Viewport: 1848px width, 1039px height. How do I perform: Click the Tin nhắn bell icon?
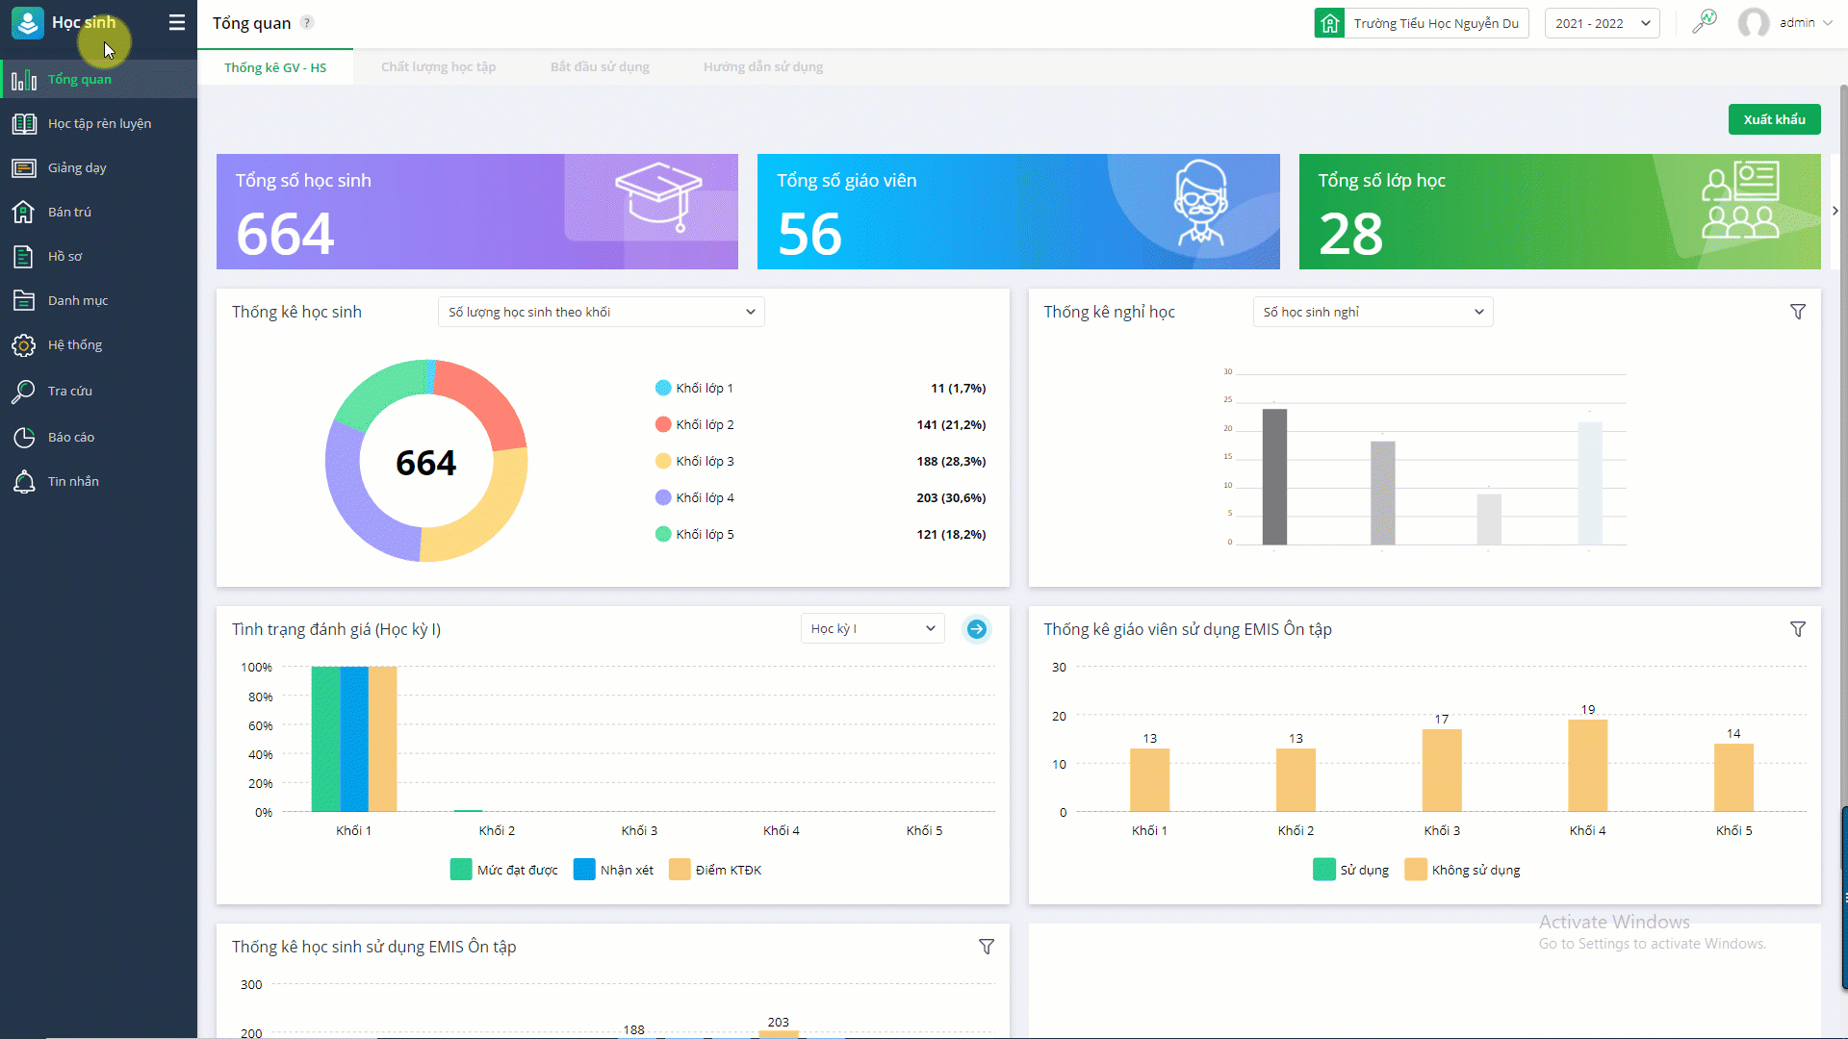pyautogui.click(x=24, y=482)
